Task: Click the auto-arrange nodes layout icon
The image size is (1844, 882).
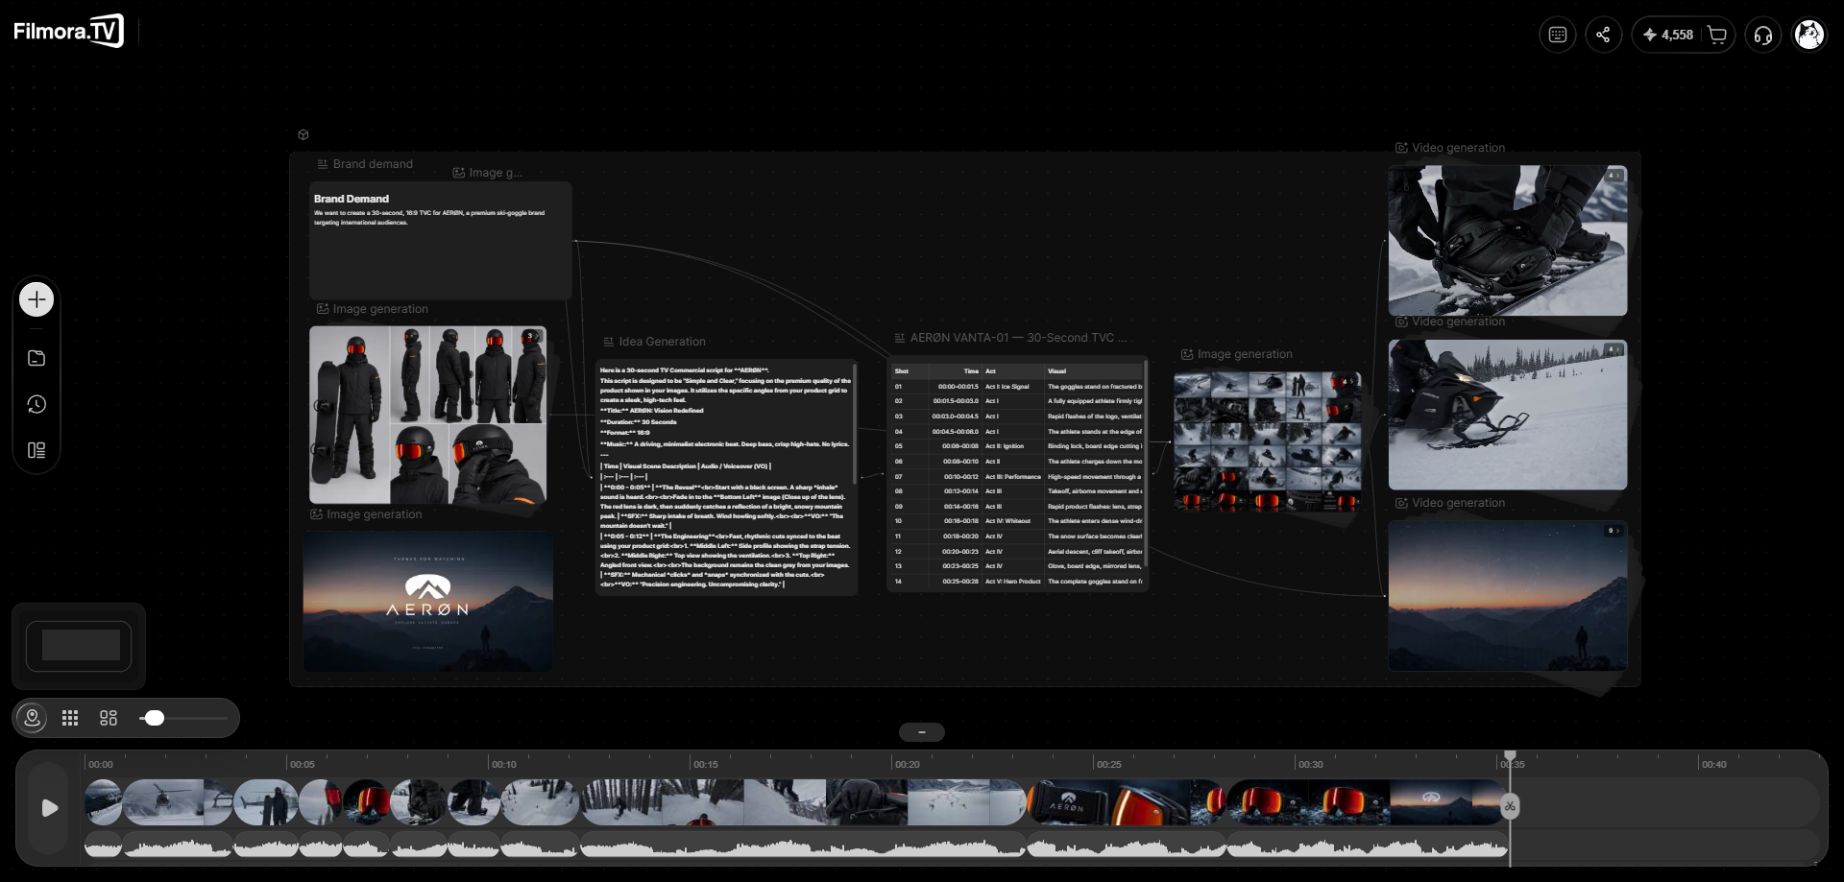Action: click(109, 718)
